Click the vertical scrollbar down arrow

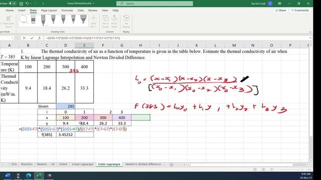pos(311,161)
